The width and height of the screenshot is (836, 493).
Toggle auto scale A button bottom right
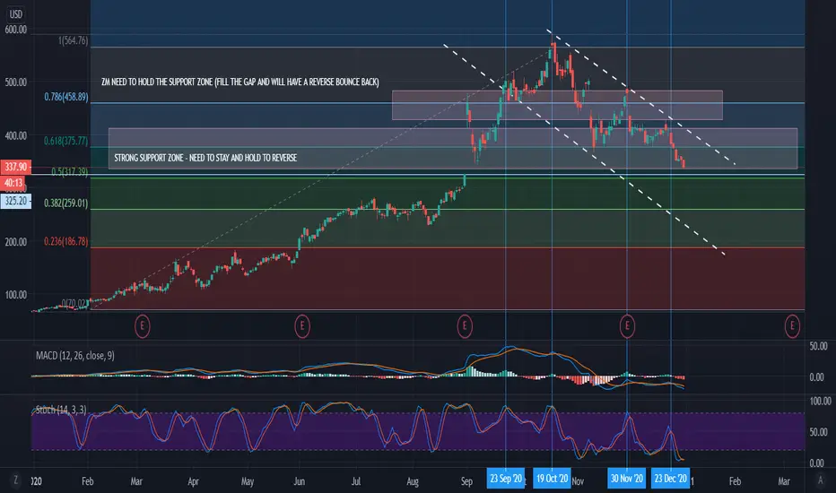(820, 480)
